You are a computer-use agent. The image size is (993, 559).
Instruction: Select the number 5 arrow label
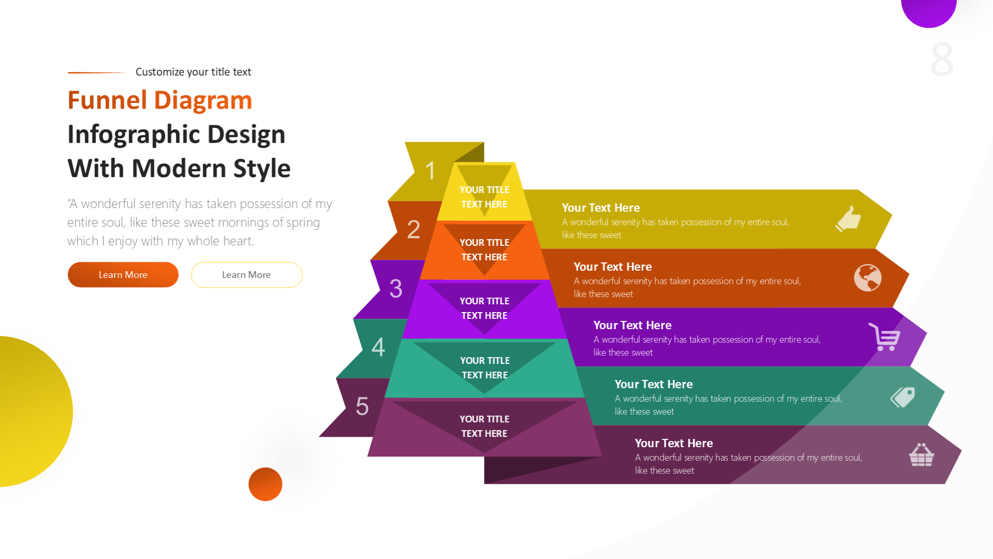362,407
